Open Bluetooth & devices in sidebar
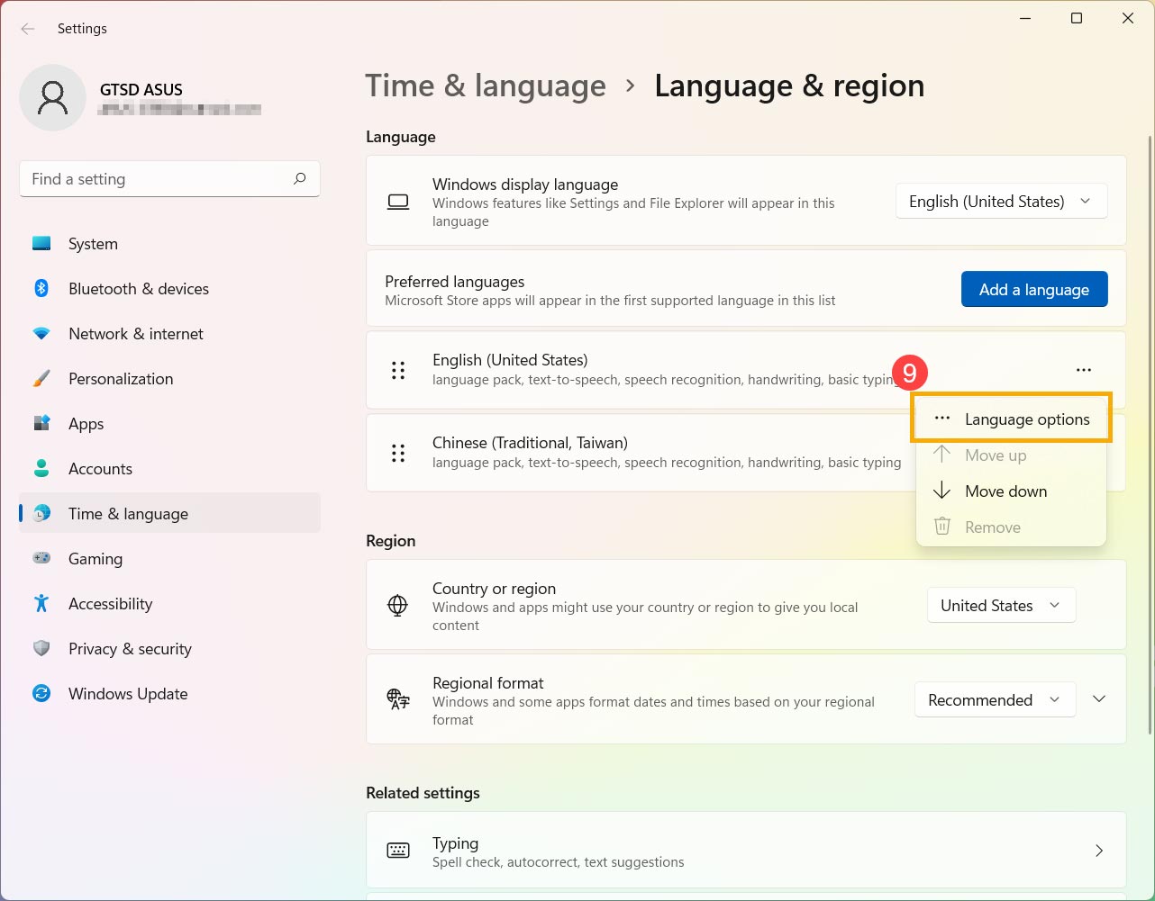Image resolution: width=1155 pixels, height=901 pixels. [x=169, y=289]
